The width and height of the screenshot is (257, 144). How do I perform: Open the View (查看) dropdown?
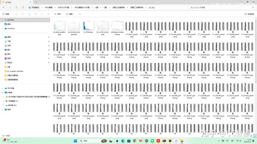[x=70, y=14]
